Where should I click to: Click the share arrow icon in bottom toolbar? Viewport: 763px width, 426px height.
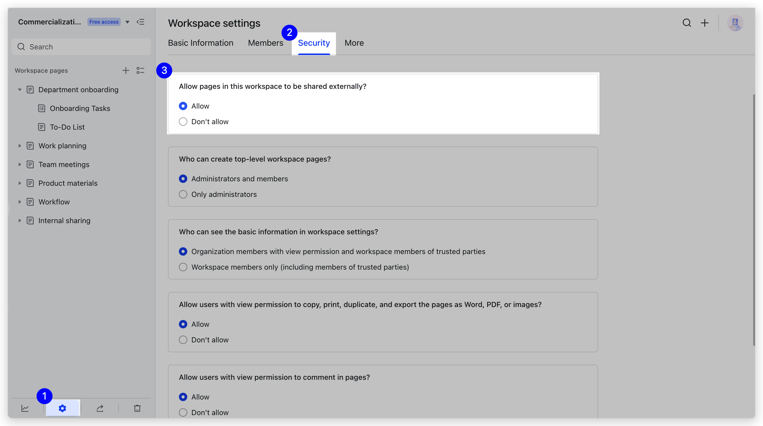click(x=100, y=408)
